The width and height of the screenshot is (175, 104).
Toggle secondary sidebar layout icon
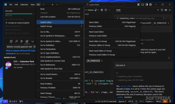146,5
